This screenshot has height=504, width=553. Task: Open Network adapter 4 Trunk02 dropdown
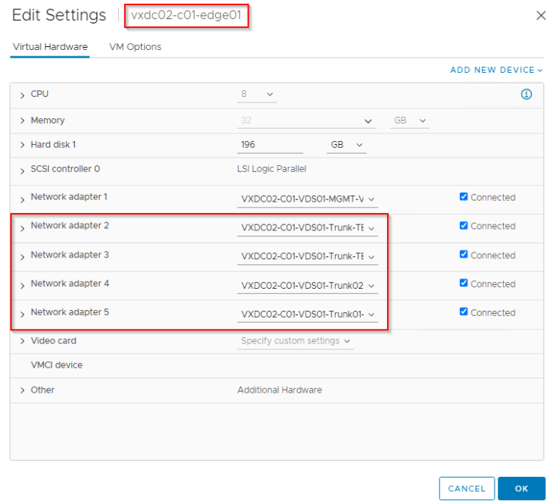tap(308, 285)
